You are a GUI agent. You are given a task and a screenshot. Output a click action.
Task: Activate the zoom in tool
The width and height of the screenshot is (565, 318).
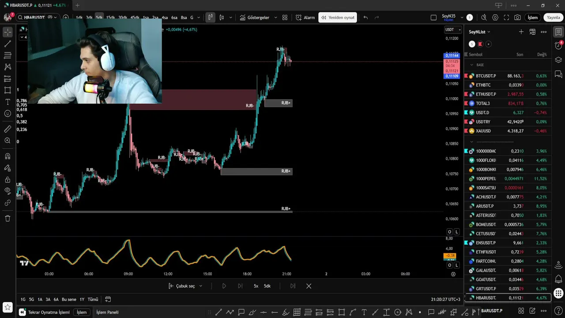[x=8, y=140]
